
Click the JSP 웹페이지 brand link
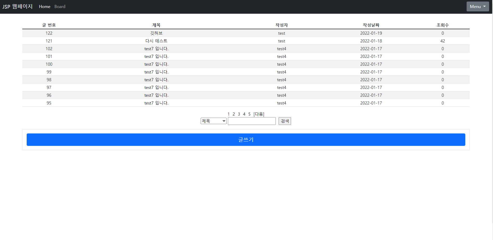coord(18,6)
